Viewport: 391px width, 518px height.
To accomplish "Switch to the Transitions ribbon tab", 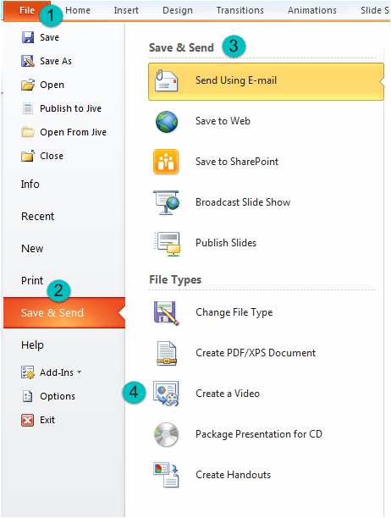I will (240, 10).
